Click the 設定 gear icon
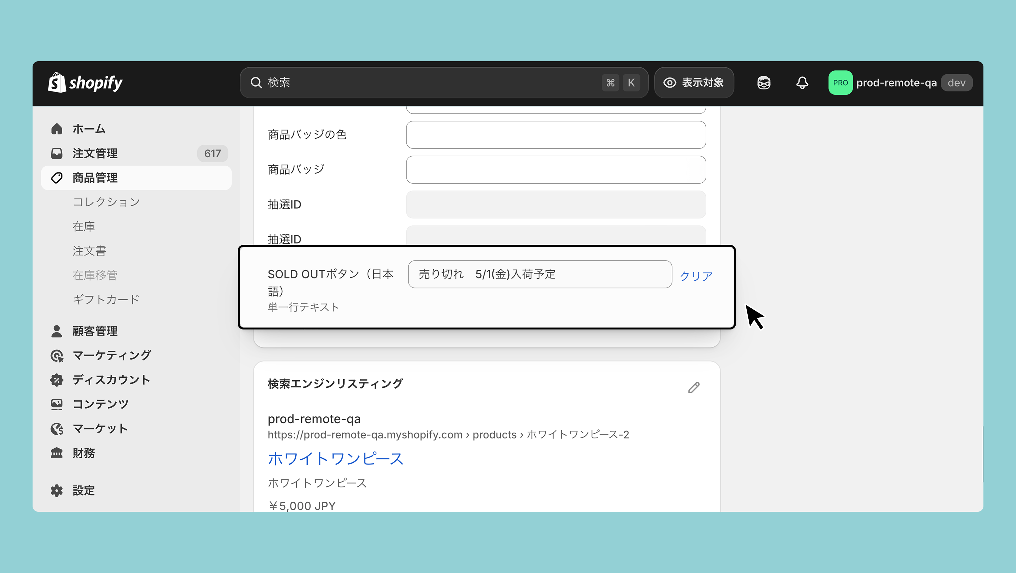1016x573 pixels. coord(57,491)
